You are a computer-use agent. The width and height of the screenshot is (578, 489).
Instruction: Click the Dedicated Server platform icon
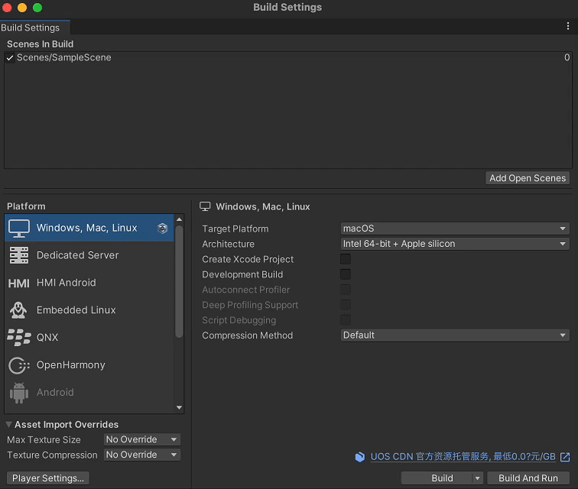click(x=19, y=255)
